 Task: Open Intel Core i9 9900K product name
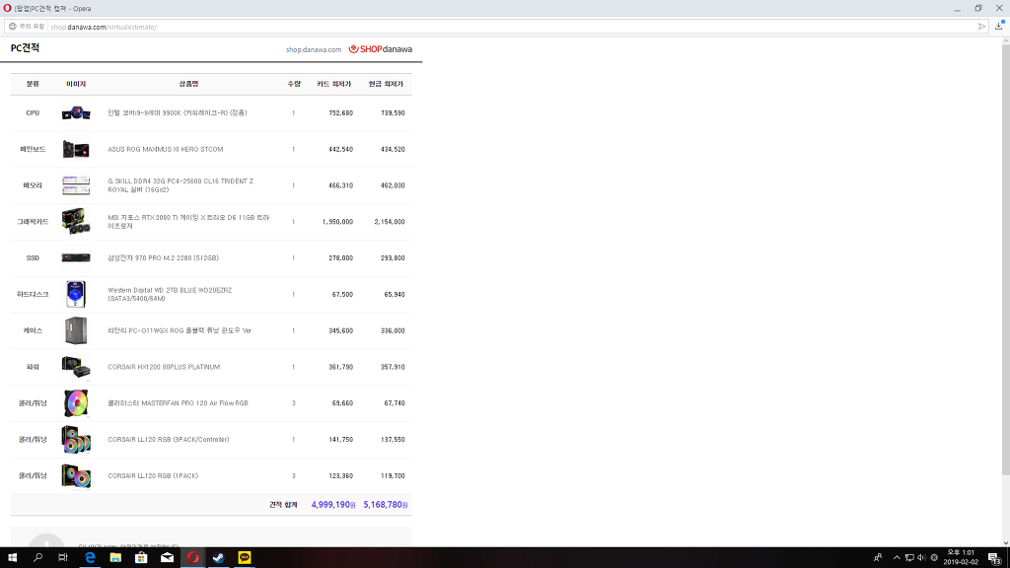[178, 112]
